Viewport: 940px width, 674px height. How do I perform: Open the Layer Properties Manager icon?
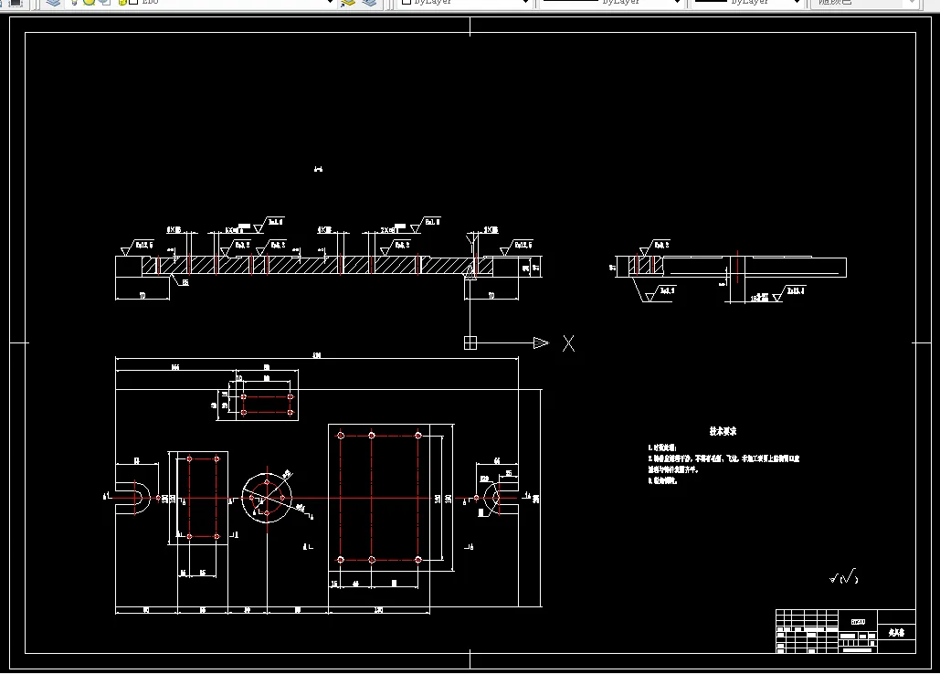click(x=54, y=3)
